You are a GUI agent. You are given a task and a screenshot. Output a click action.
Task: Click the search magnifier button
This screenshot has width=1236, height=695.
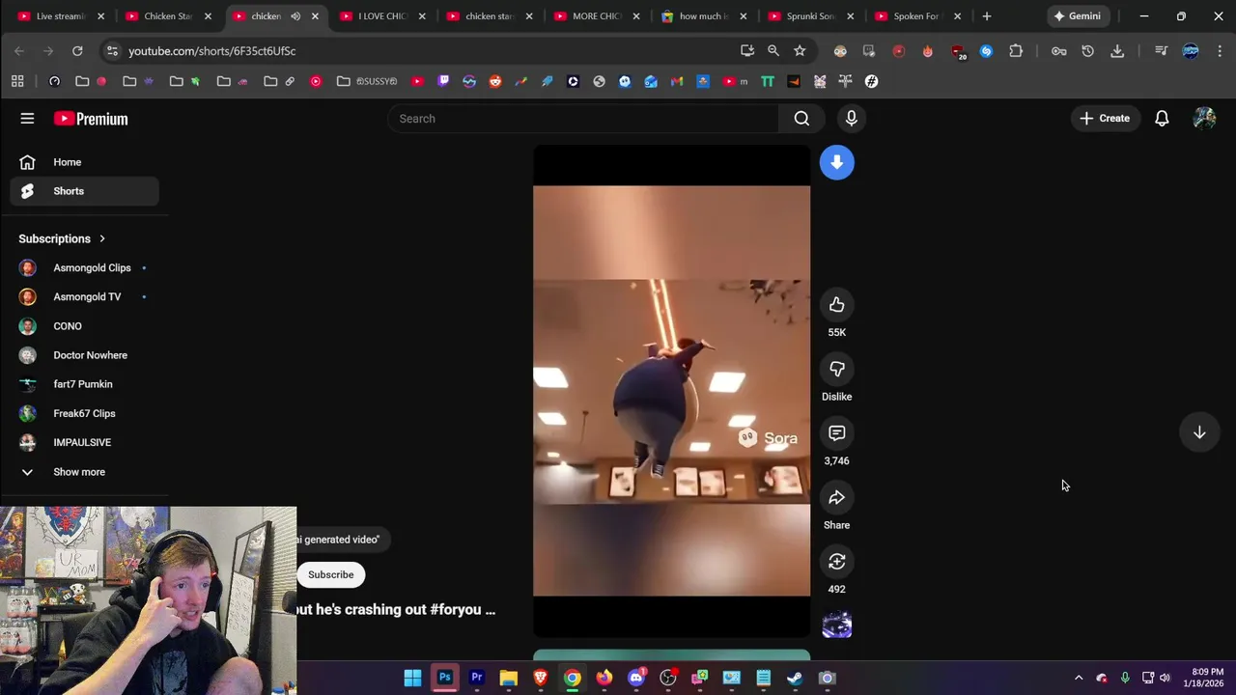click(x=801, y=119)
